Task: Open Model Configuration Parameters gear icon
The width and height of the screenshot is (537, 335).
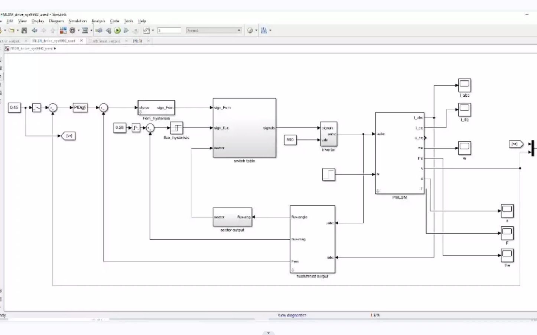Action: click(x=72, y=30)
